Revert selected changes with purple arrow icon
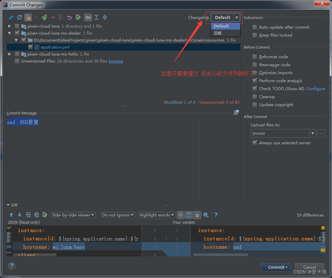 [x=70, y=17]
